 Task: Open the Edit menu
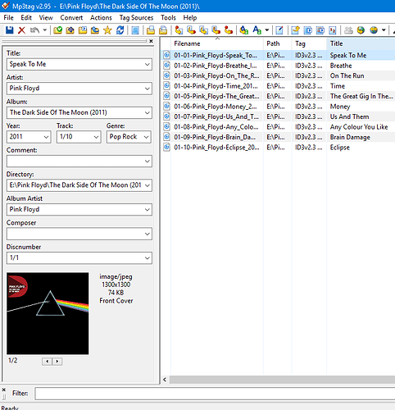point(26,18)
